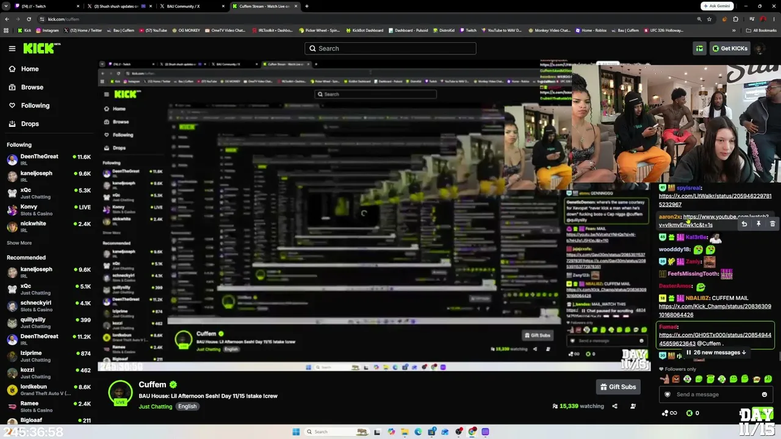Open the Windows Start button in taskbar
781x439 pixels.
point(296,432)
